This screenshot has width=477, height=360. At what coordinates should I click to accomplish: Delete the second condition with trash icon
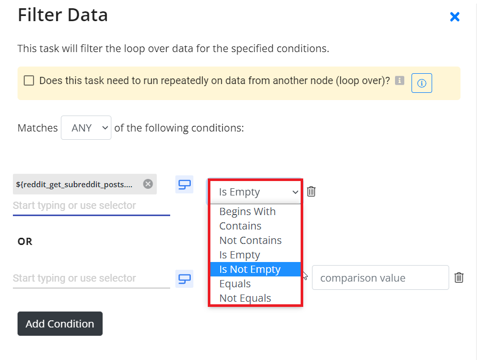[459, 277]
